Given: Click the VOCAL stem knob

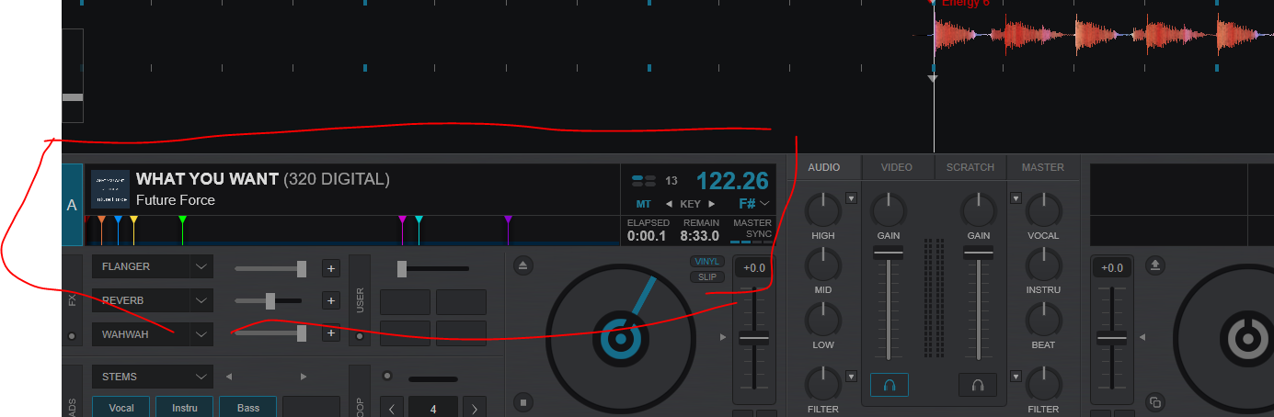Looking at the screenshot, I should tap(1043, 210).
